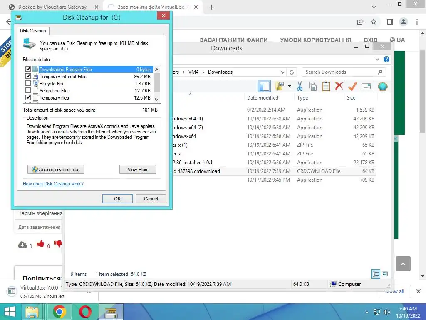The height and width of the screenshot is (320, 426).
Task: Click the View Files button
Action: (137, 170)
